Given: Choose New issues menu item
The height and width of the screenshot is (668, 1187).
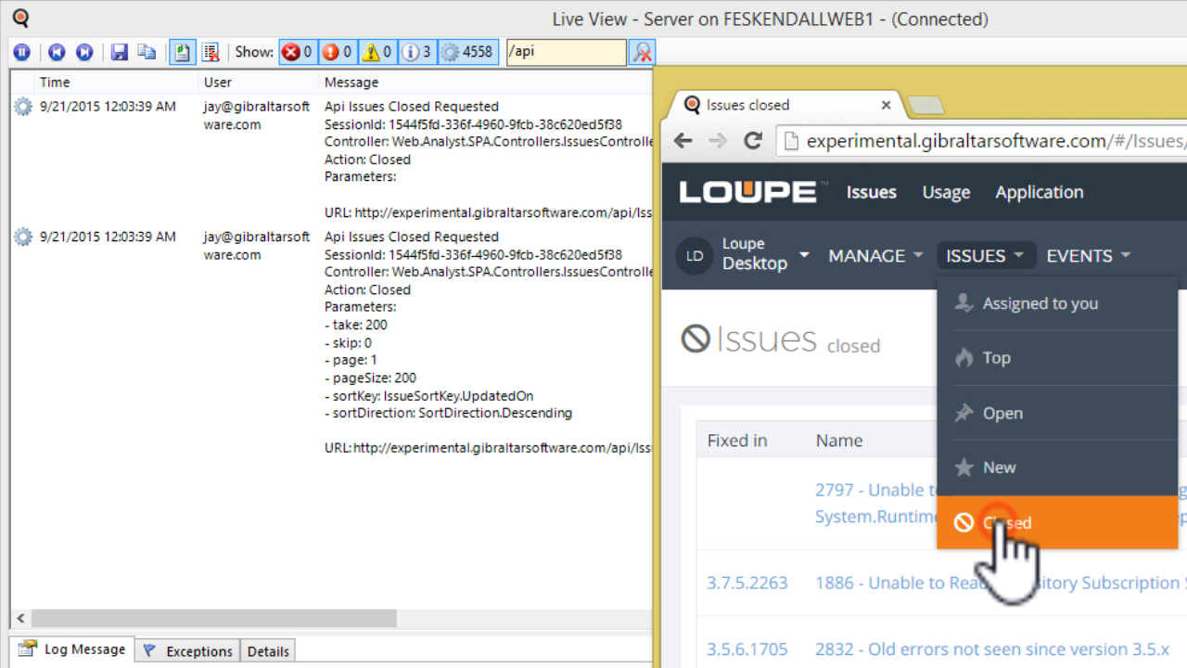Looking at the screenshot, I should [1057, 468].
